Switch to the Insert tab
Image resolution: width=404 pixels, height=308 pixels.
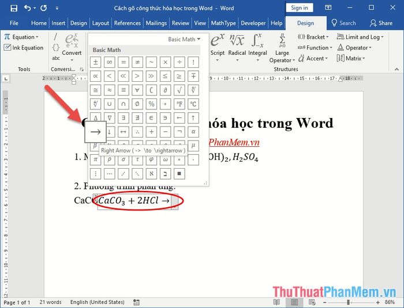(58, 23)
